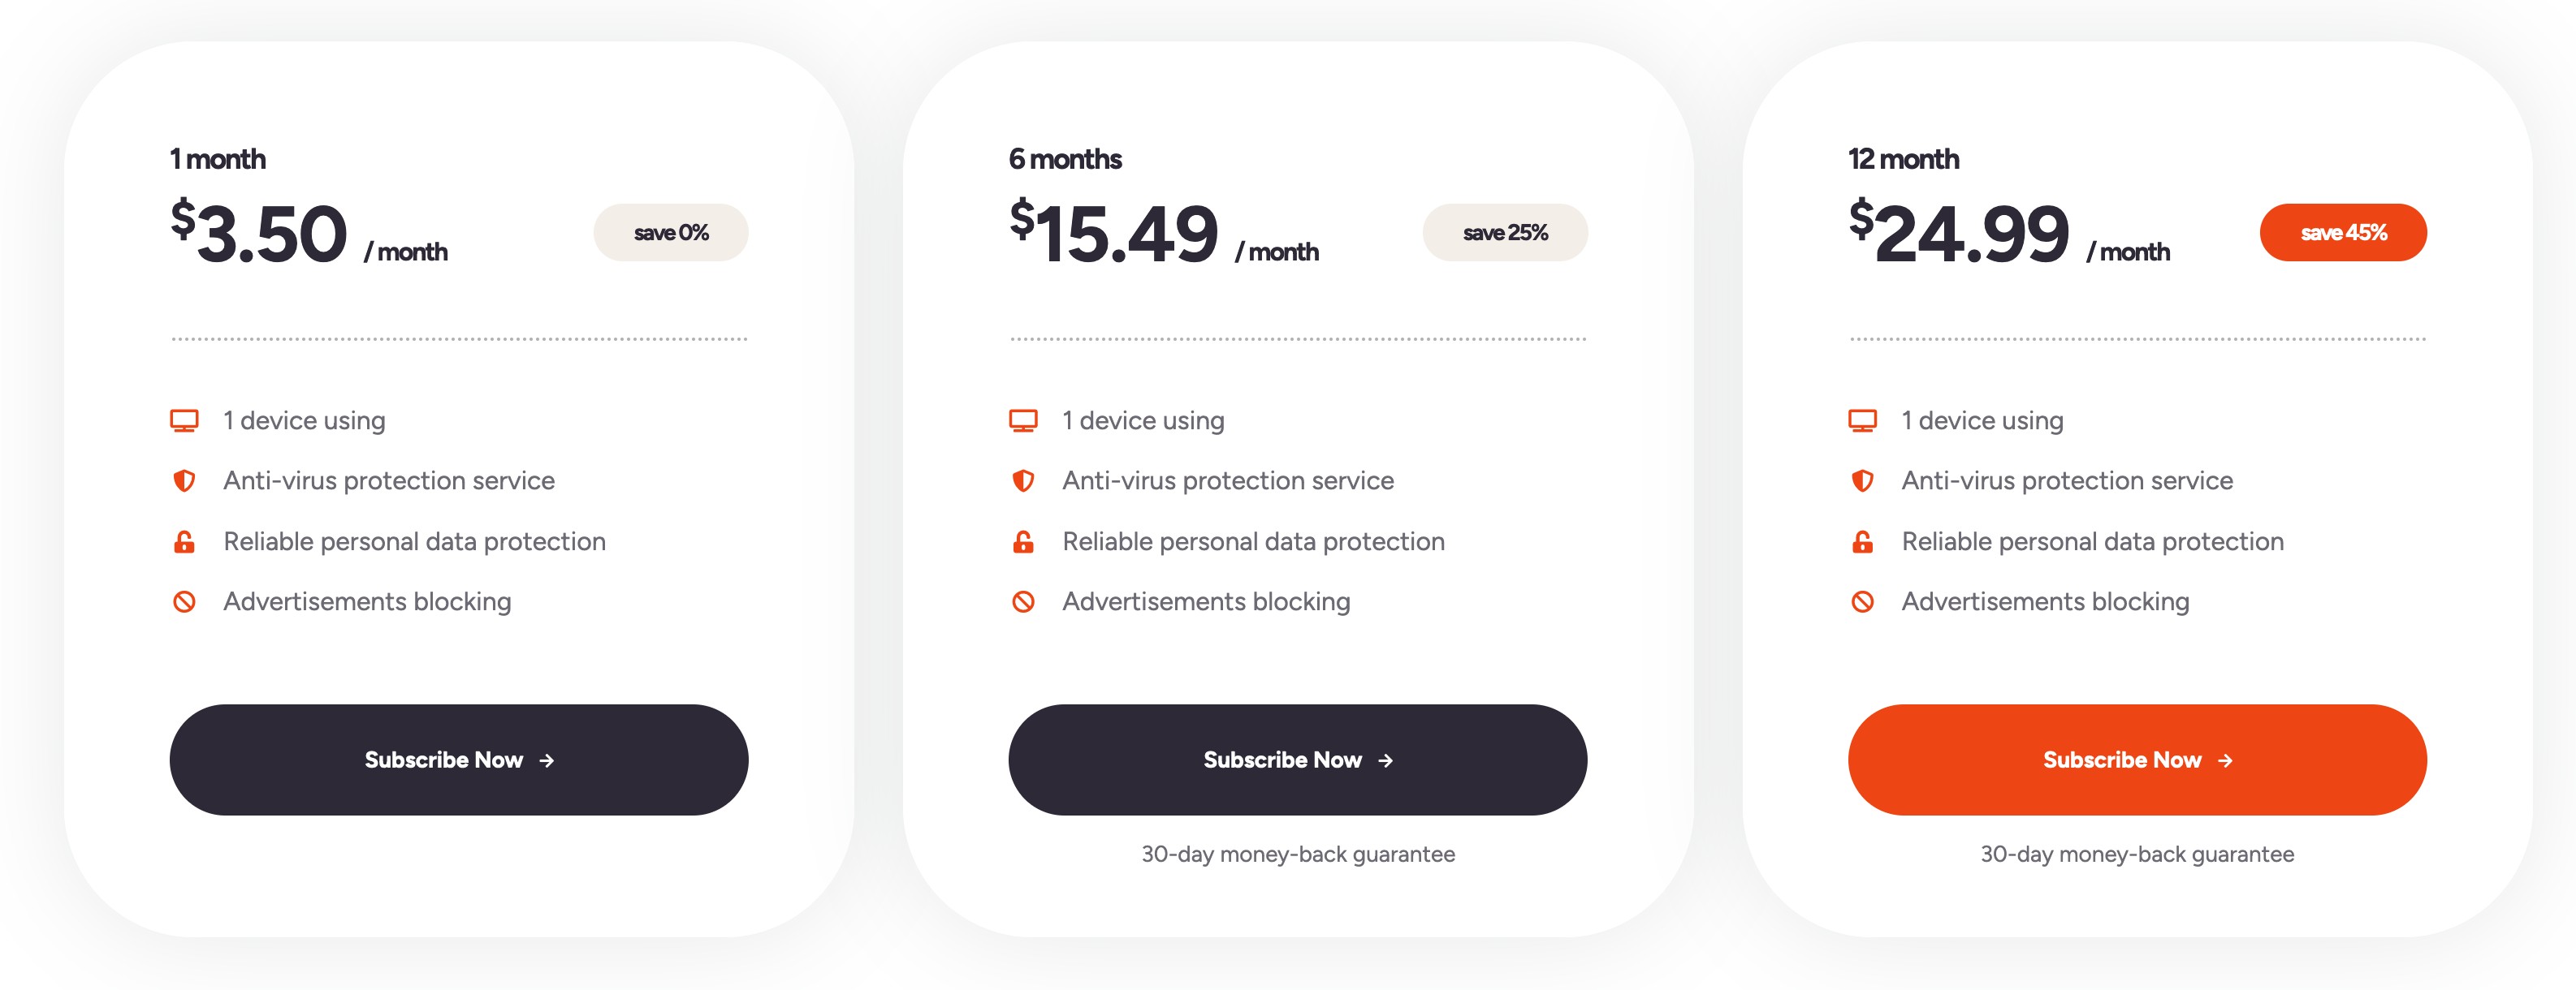Click the padlock icon in the 12 month plan
Image resolution: width=2576 pixels, height=990 pixels.
pyautogui.click(x=1862, y=541)
